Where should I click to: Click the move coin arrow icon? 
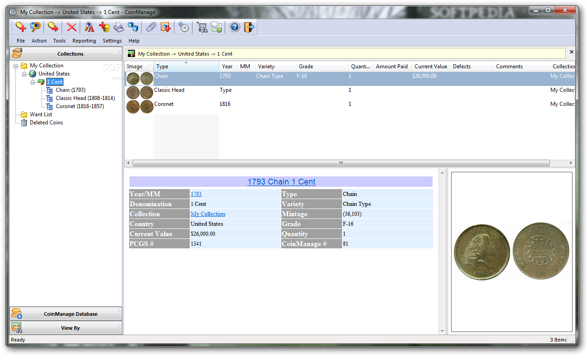(x=53, y=27)
